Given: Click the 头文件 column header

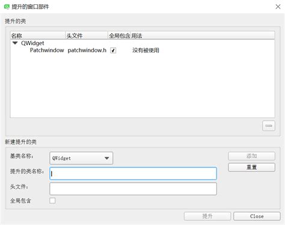Looking at the screenshot, I should click(x=87, y=35).
